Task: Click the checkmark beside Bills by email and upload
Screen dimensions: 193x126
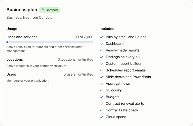Action: coord(102,37)
